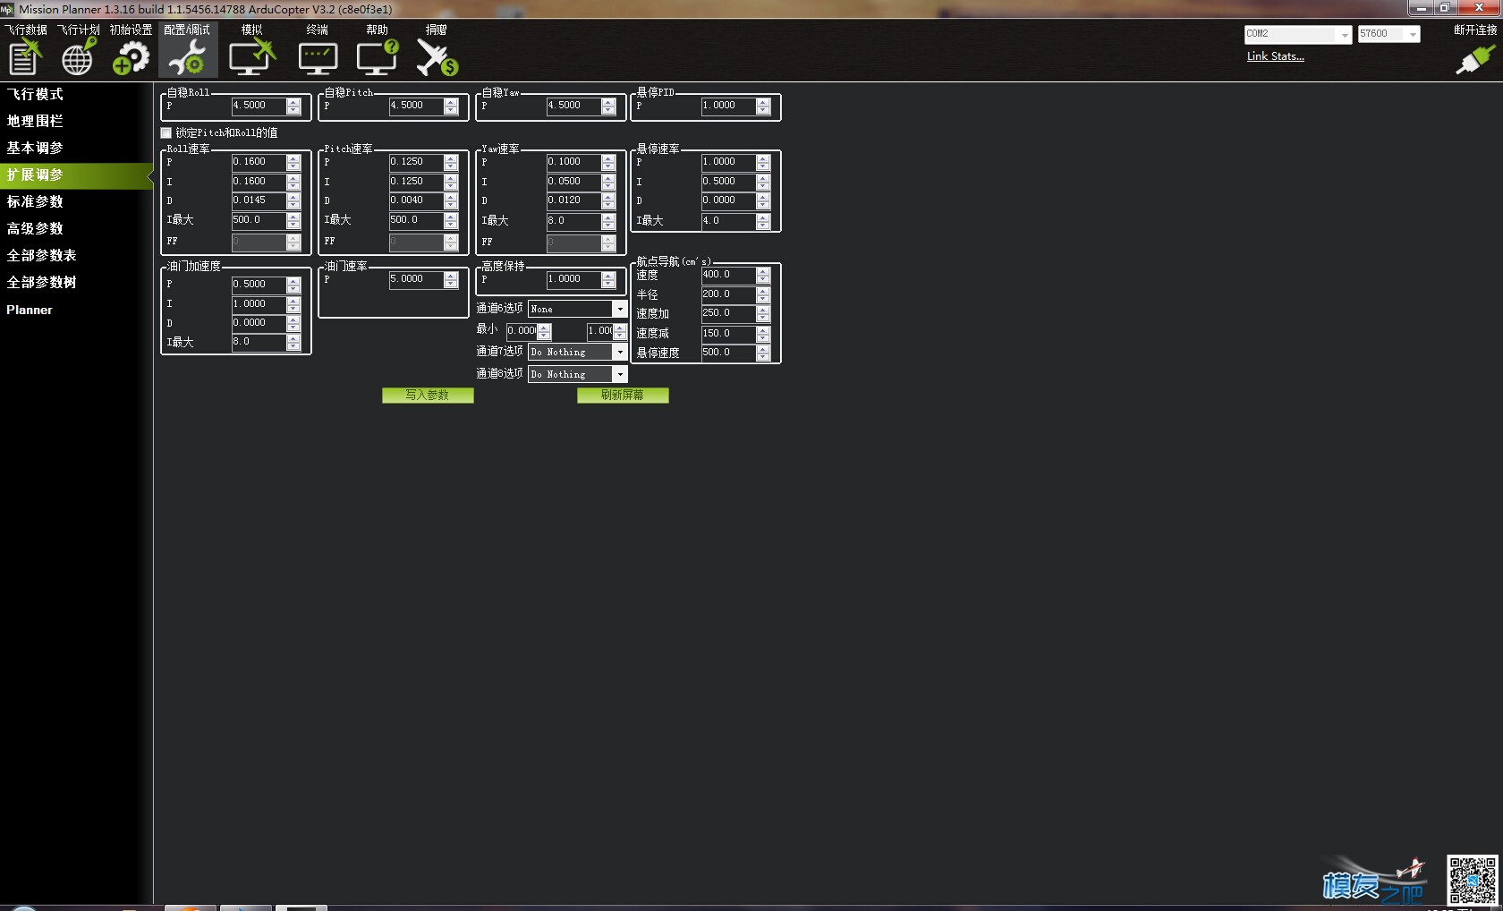Click 自稳Pitch P value field

(x=416, y=106)
